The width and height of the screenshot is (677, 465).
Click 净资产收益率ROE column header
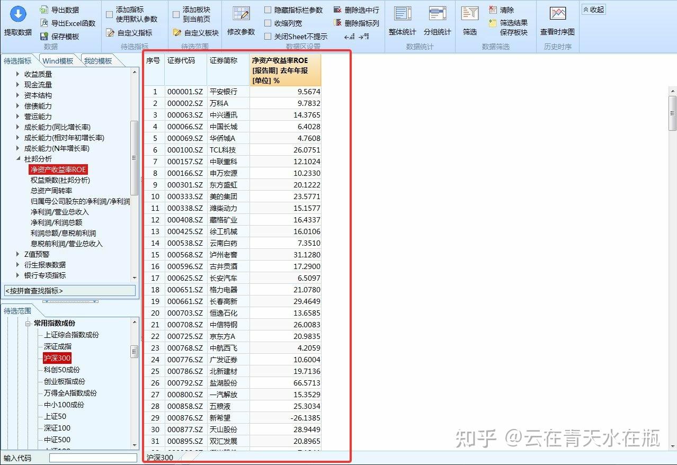click(x=286, y=69)
